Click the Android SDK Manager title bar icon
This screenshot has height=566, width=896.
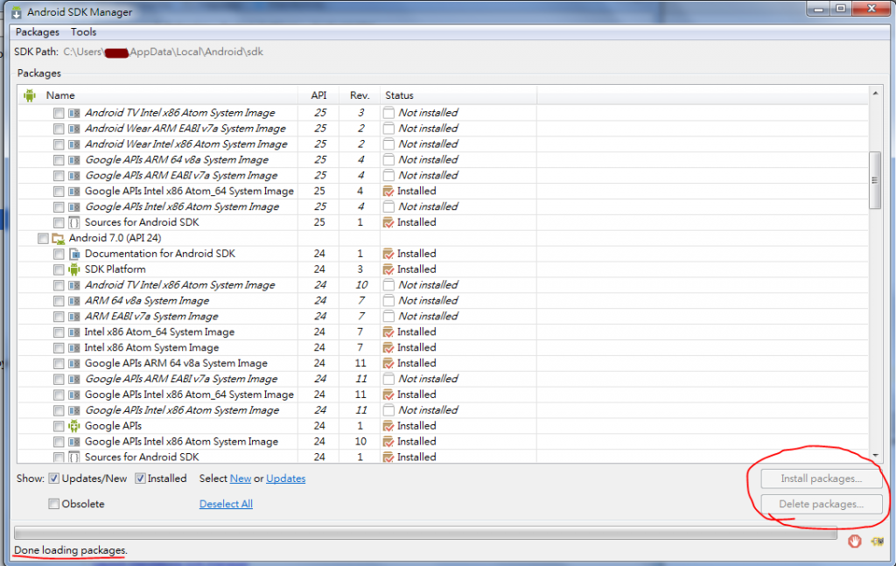[16, 12]
